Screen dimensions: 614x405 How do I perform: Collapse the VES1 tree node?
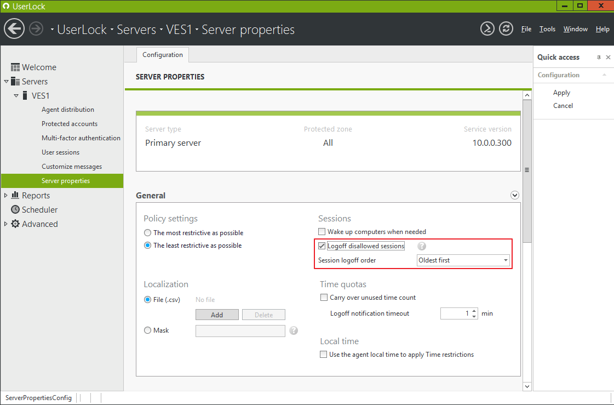pyautogui.click(x=16, y=95)
